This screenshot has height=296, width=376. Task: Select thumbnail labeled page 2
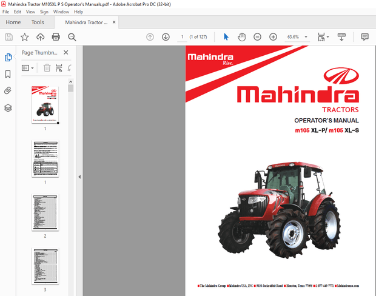pyautogui.click(x=45, y=212)
